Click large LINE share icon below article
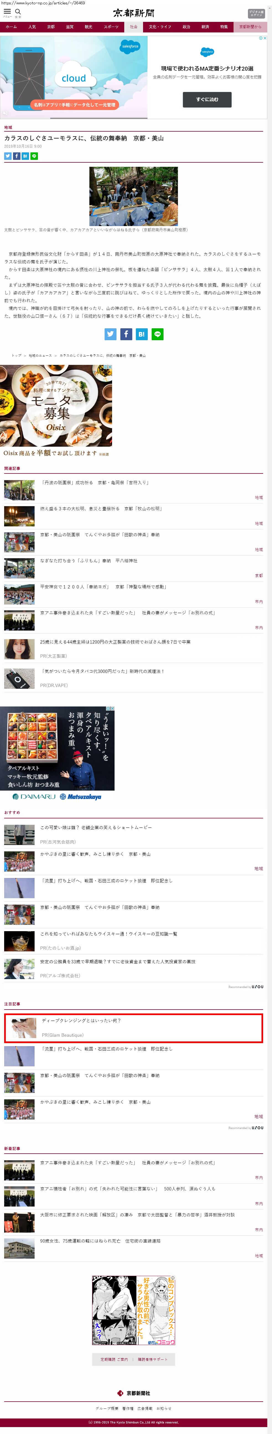Viewport: 272px width, 1434px height. [x=157, y=334]
